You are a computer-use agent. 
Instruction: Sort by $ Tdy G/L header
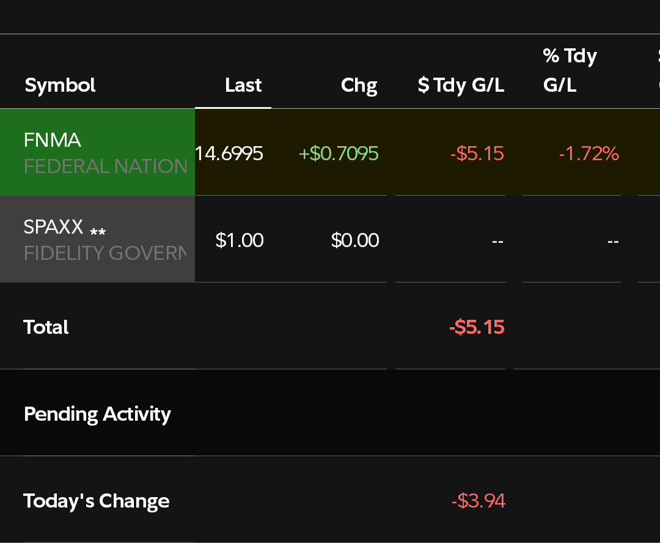click(461, 85)
